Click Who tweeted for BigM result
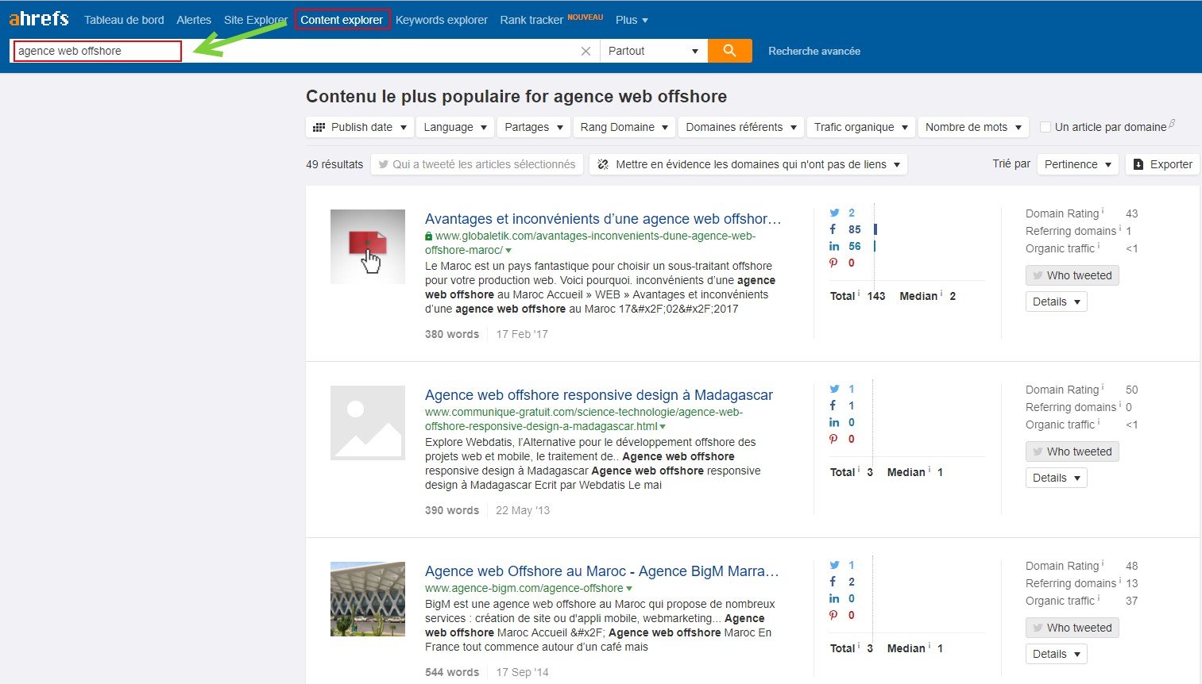The width and height of the screenshot is (1202, 684). tap(1072, 628)
